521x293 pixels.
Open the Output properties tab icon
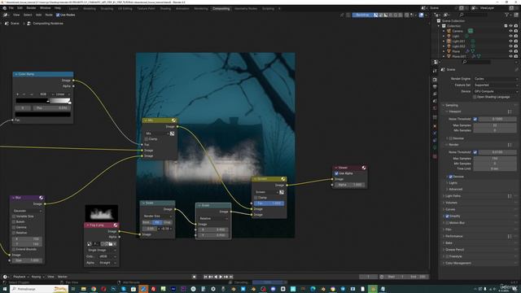(435, 87)
